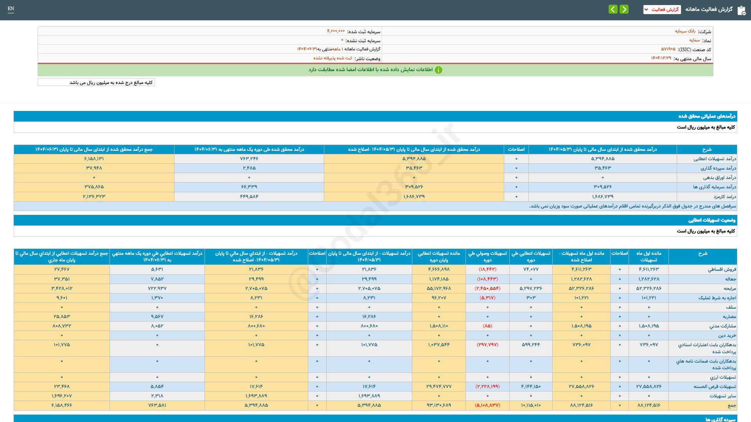Screen dimensions: 751x422
Task: Click the تسهیلات قرض الحسنه row label
Action: click(715, 386)
